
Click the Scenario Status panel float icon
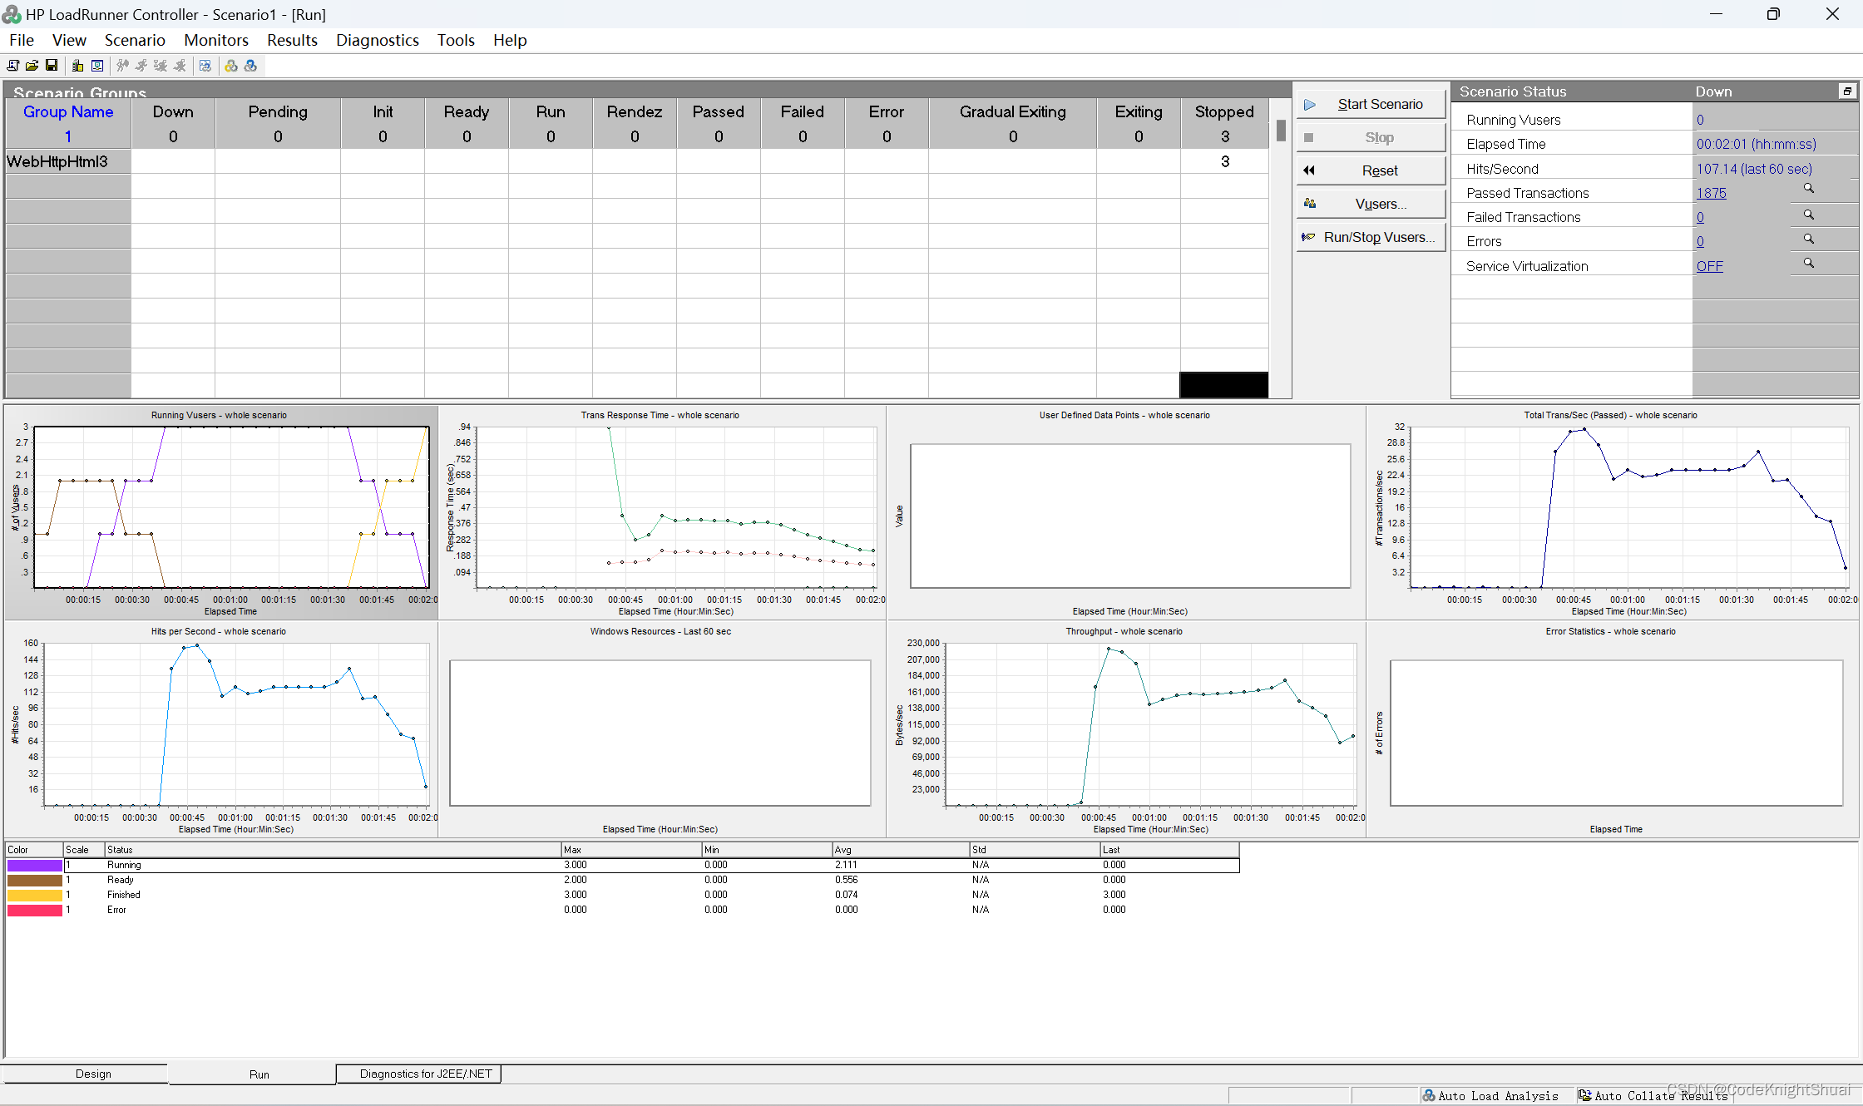[1847, 91]
